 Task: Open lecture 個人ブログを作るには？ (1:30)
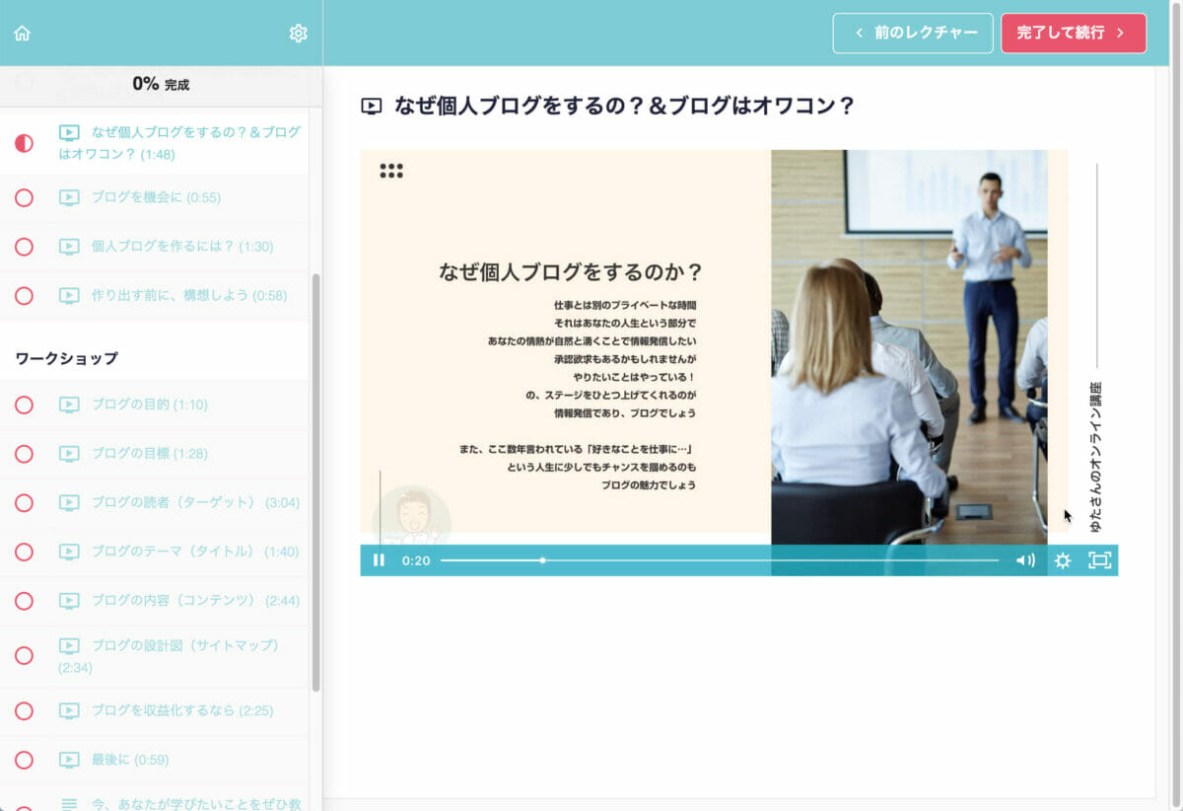point(154,247)
